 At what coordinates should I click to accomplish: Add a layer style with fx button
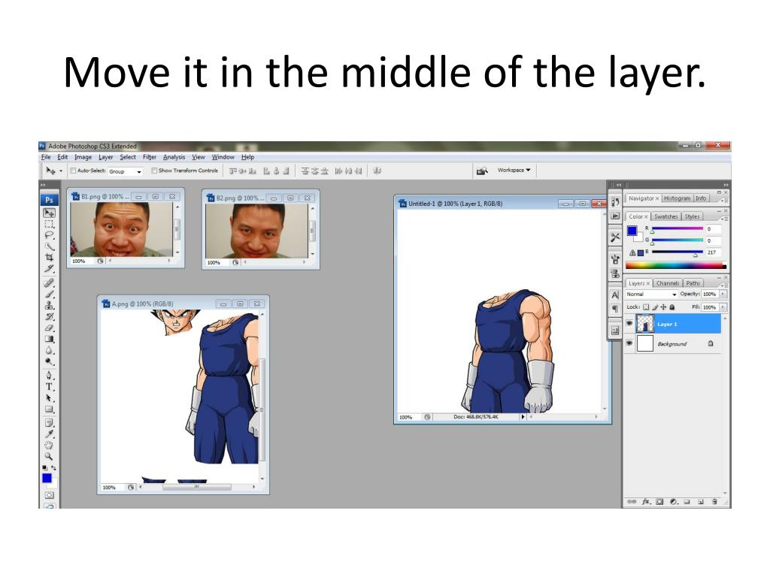click(x=646, y=501)
